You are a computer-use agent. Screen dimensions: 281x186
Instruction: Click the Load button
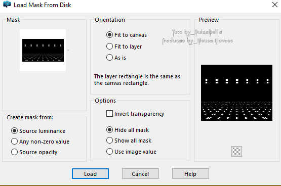tap(90, 174)
